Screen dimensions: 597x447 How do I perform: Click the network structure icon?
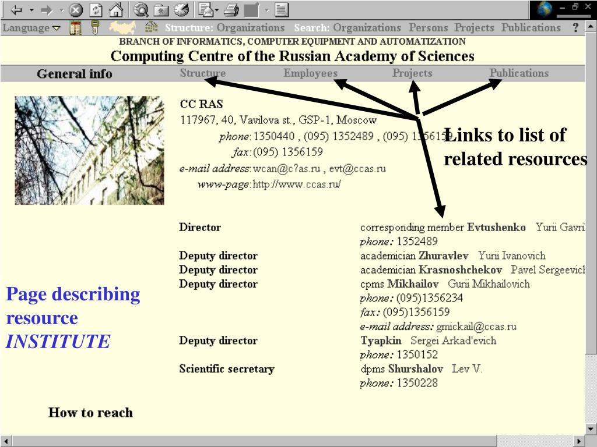152,27
